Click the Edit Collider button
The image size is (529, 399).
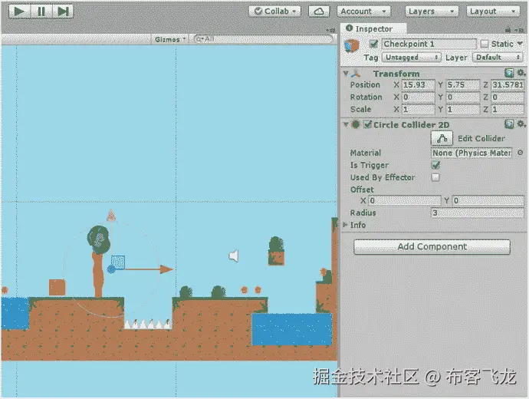[442, 138]
